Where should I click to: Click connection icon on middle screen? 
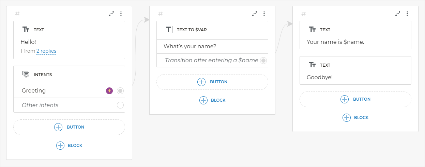tap(255, 14)
